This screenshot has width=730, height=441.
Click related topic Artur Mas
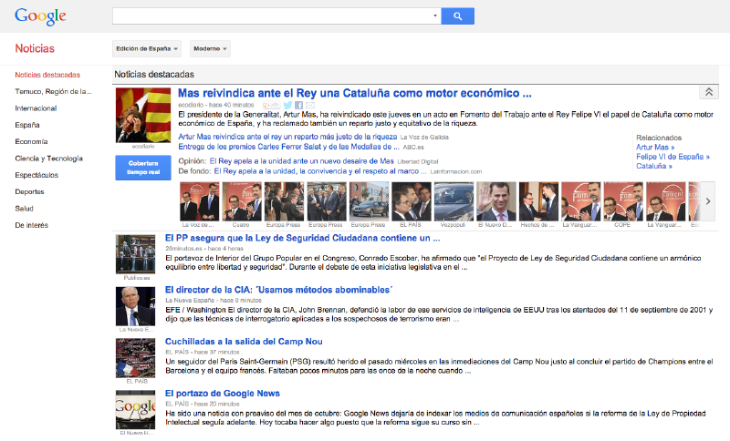click(x=655, y=148)
